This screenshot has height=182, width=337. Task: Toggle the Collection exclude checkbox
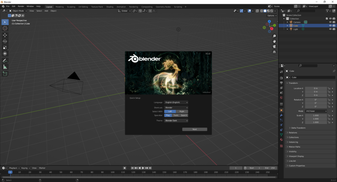coord(327,19)
